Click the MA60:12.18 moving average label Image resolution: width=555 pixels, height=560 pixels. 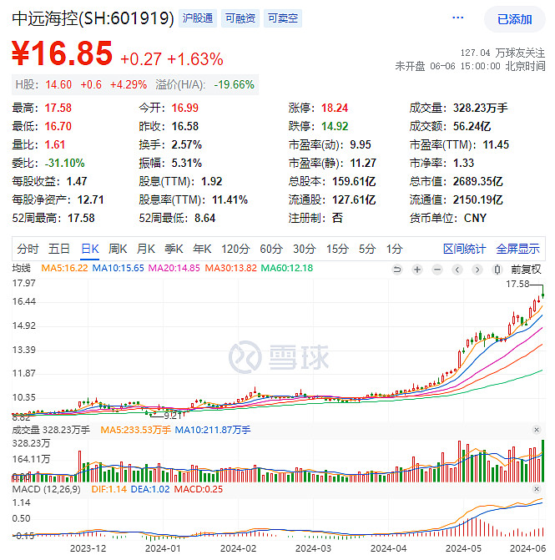287,268
